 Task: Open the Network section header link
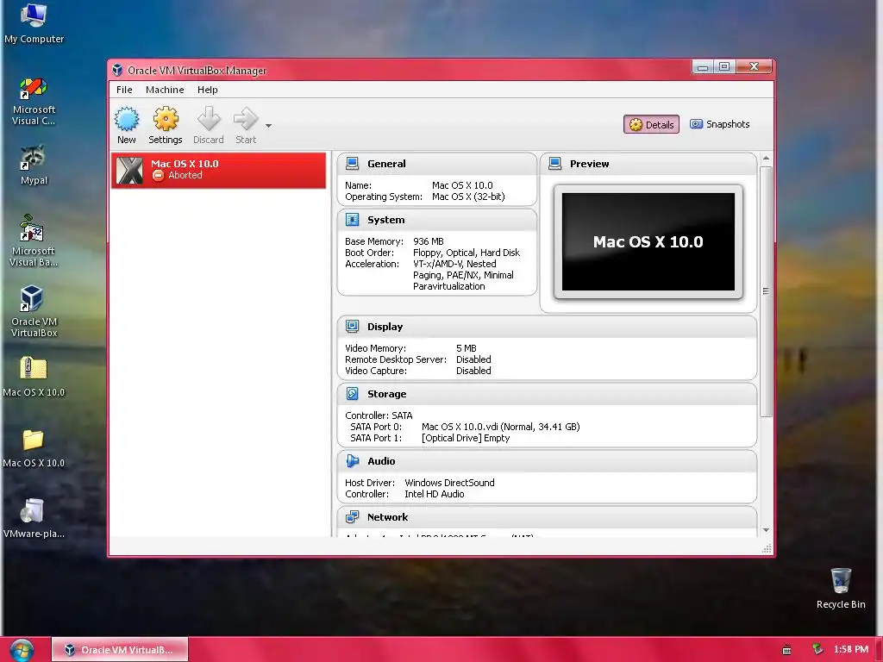tap(387, 517)
